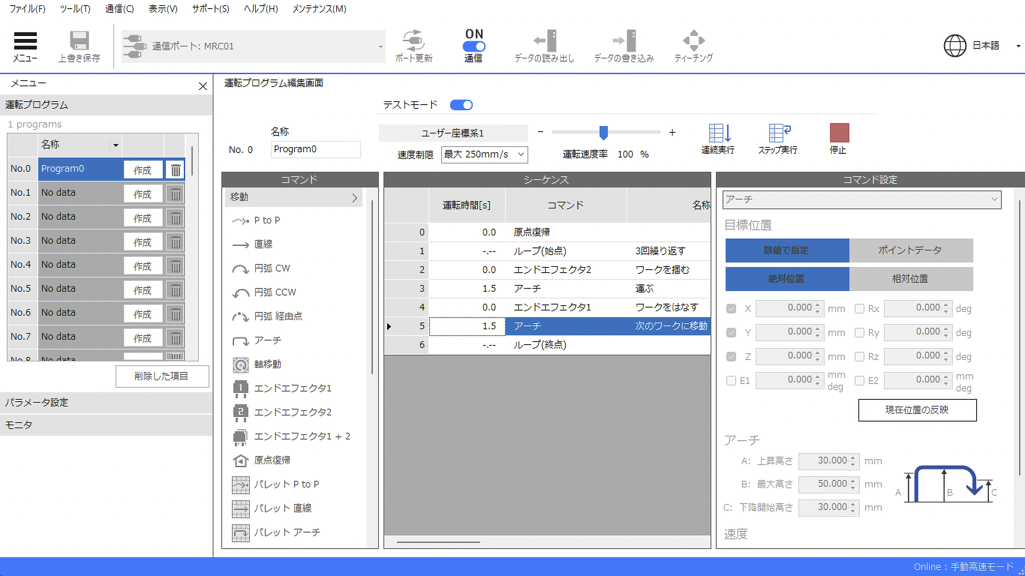Open the サポート(S) menu
The image size is (1025, 576).
click(210, 9)
